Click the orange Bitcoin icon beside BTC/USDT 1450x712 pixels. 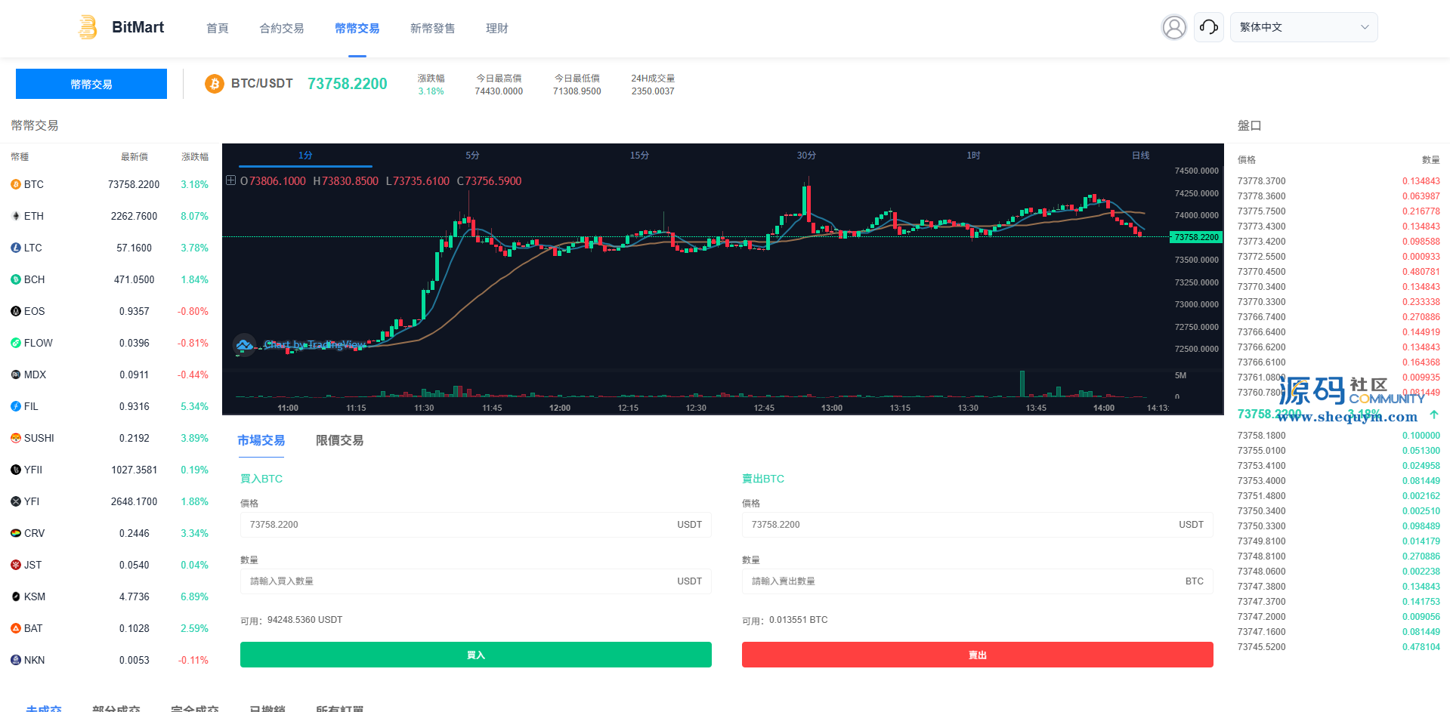[x=215, y=84]
